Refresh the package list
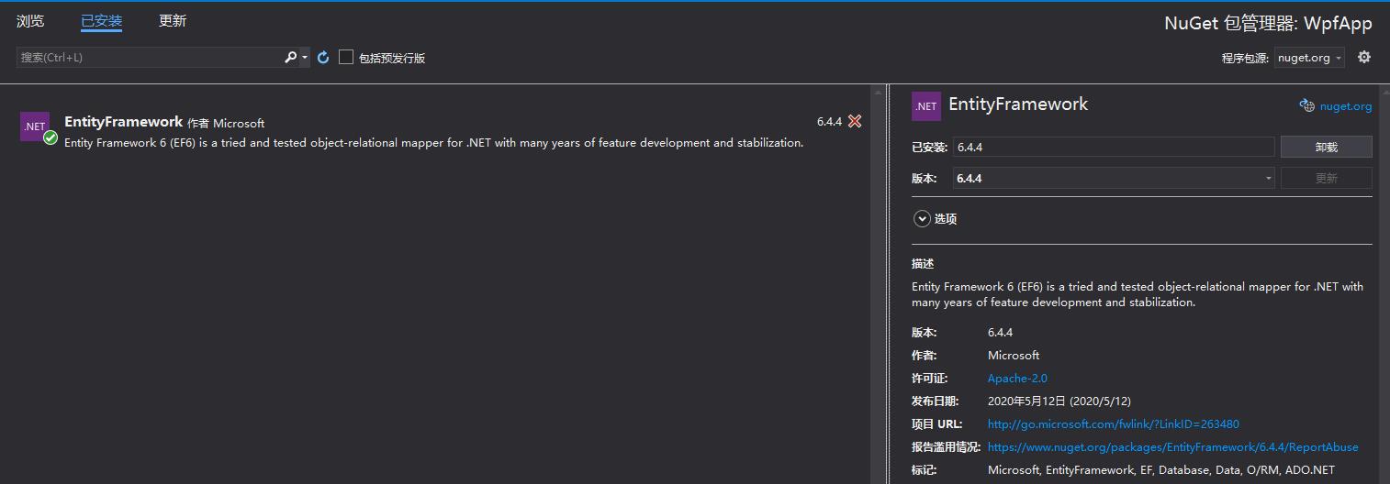Image resolution: width=1390 pixels, height=484 pixels. [323, 58]
